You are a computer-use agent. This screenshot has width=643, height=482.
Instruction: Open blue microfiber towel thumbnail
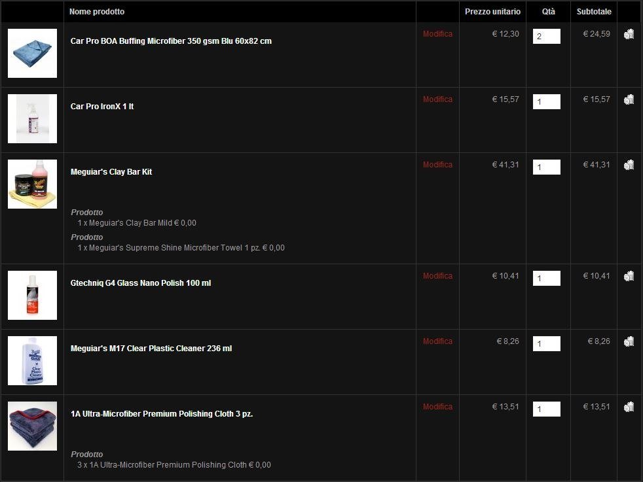point(32,53)
